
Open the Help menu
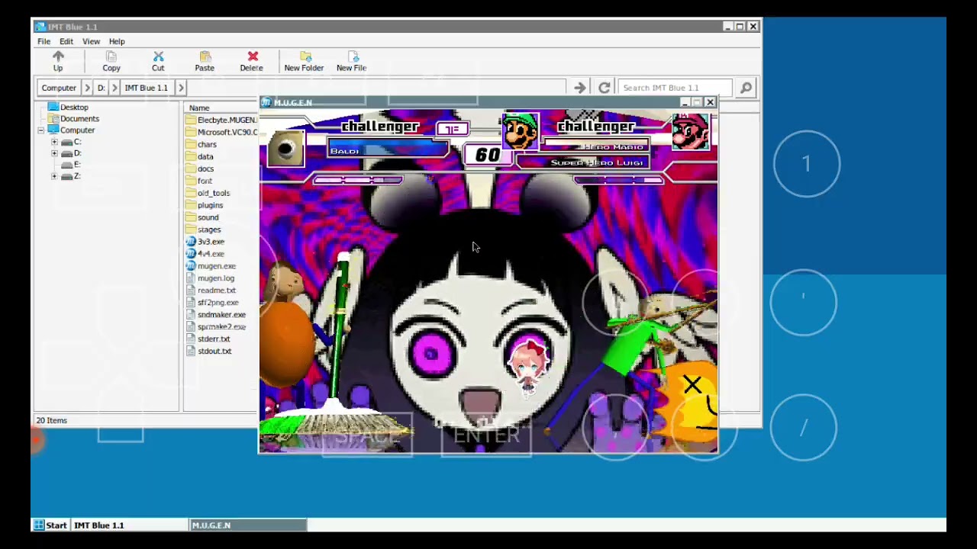click(117, 41)
